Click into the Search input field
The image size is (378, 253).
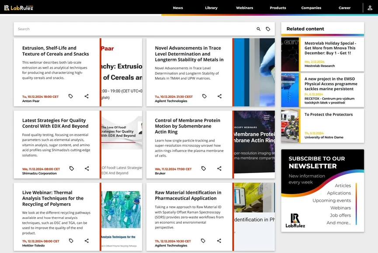pos(135,29)
